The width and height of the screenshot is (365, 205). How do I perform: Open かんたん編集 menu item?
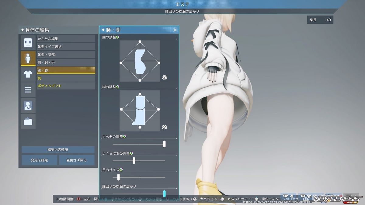66,39
